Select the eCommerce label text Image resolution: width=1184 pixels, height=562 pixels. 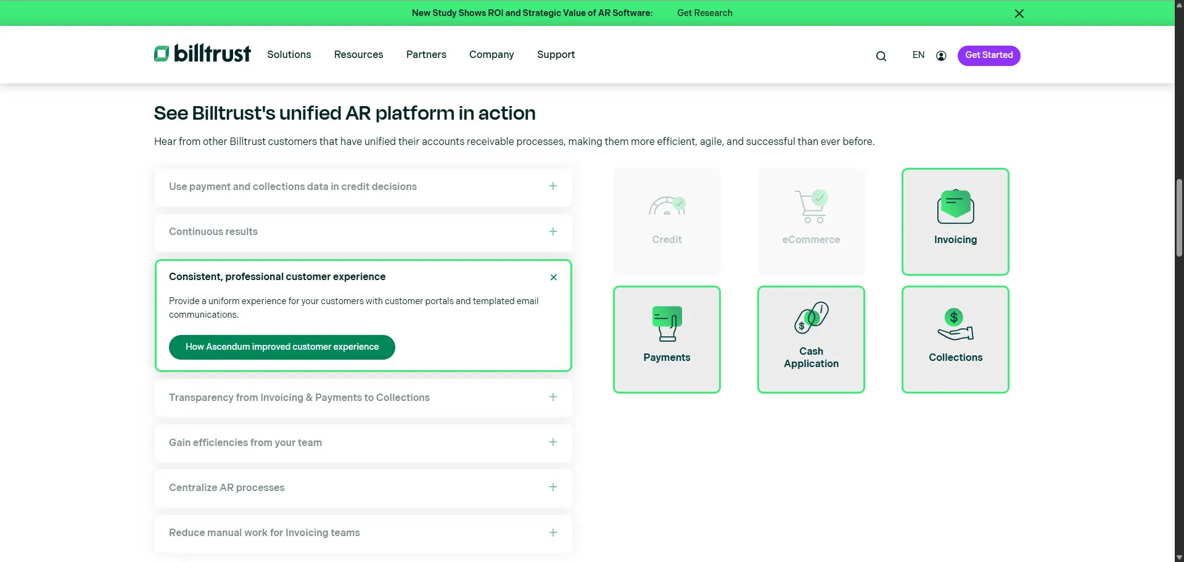tap(811, 239)
